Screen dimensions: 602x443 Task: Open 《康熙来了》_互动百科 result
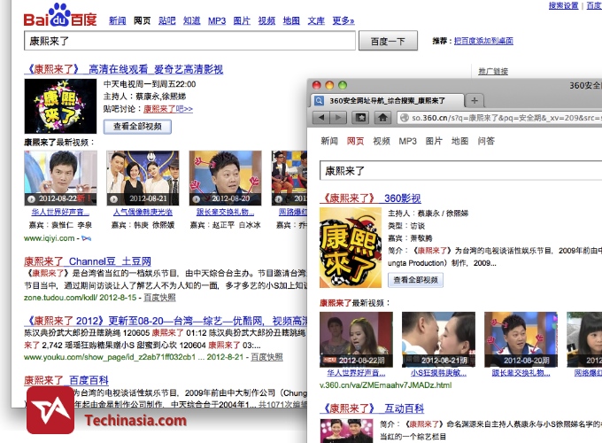click(x=372, y=408)
